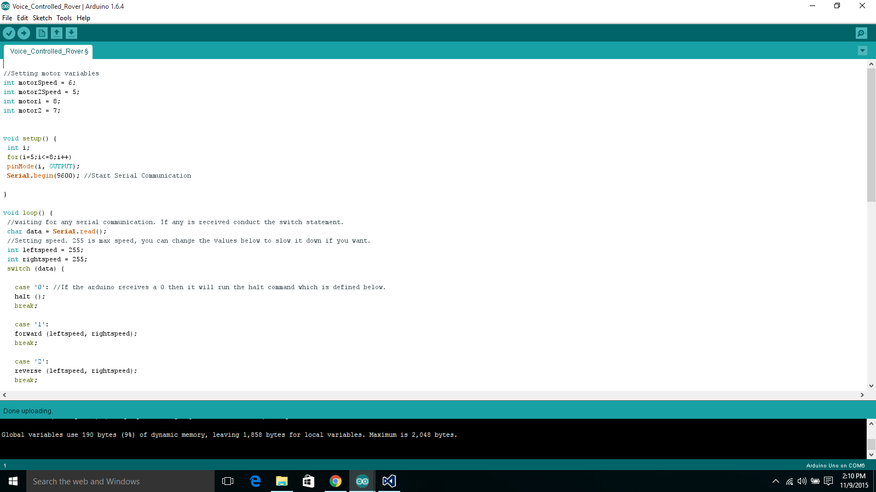Open the Sketch menu
The image size is (876, 492).
pyautogui.click(x=42, y=17)
